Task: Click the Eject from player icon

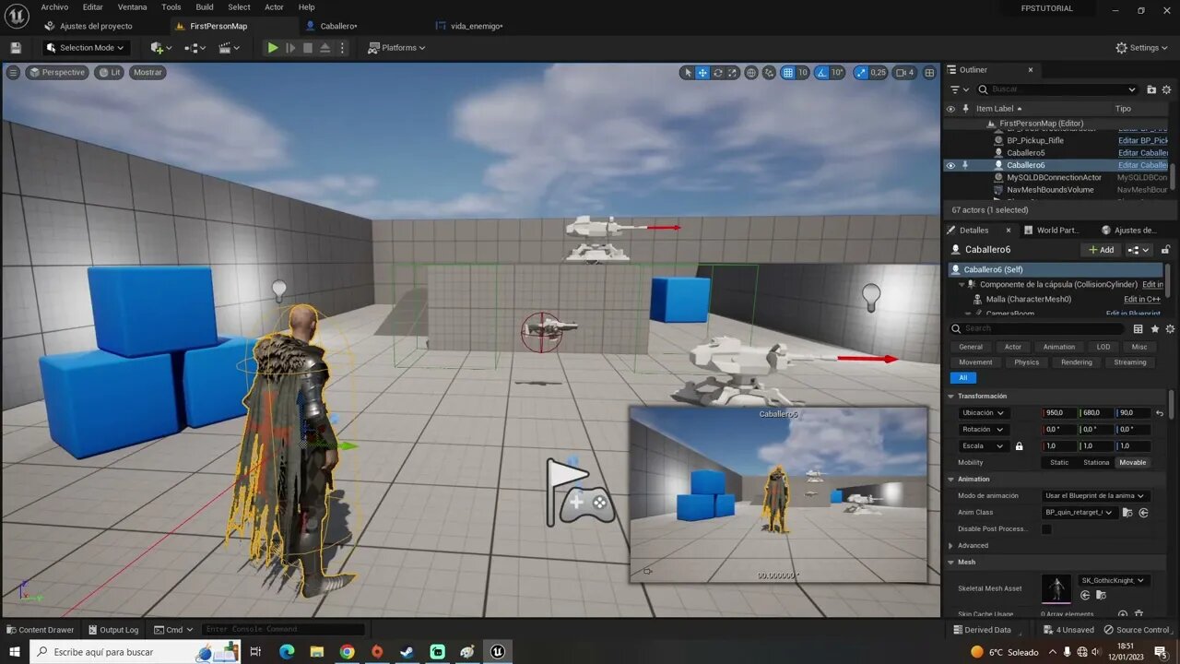Action: [x=324, y=48]
